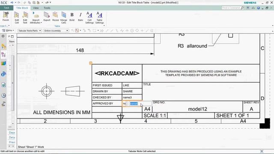This screenshot has height=154, width=274.
Task: Click the LIKE cell next to FIRST ISSUED
Action: tap(132, 85)
